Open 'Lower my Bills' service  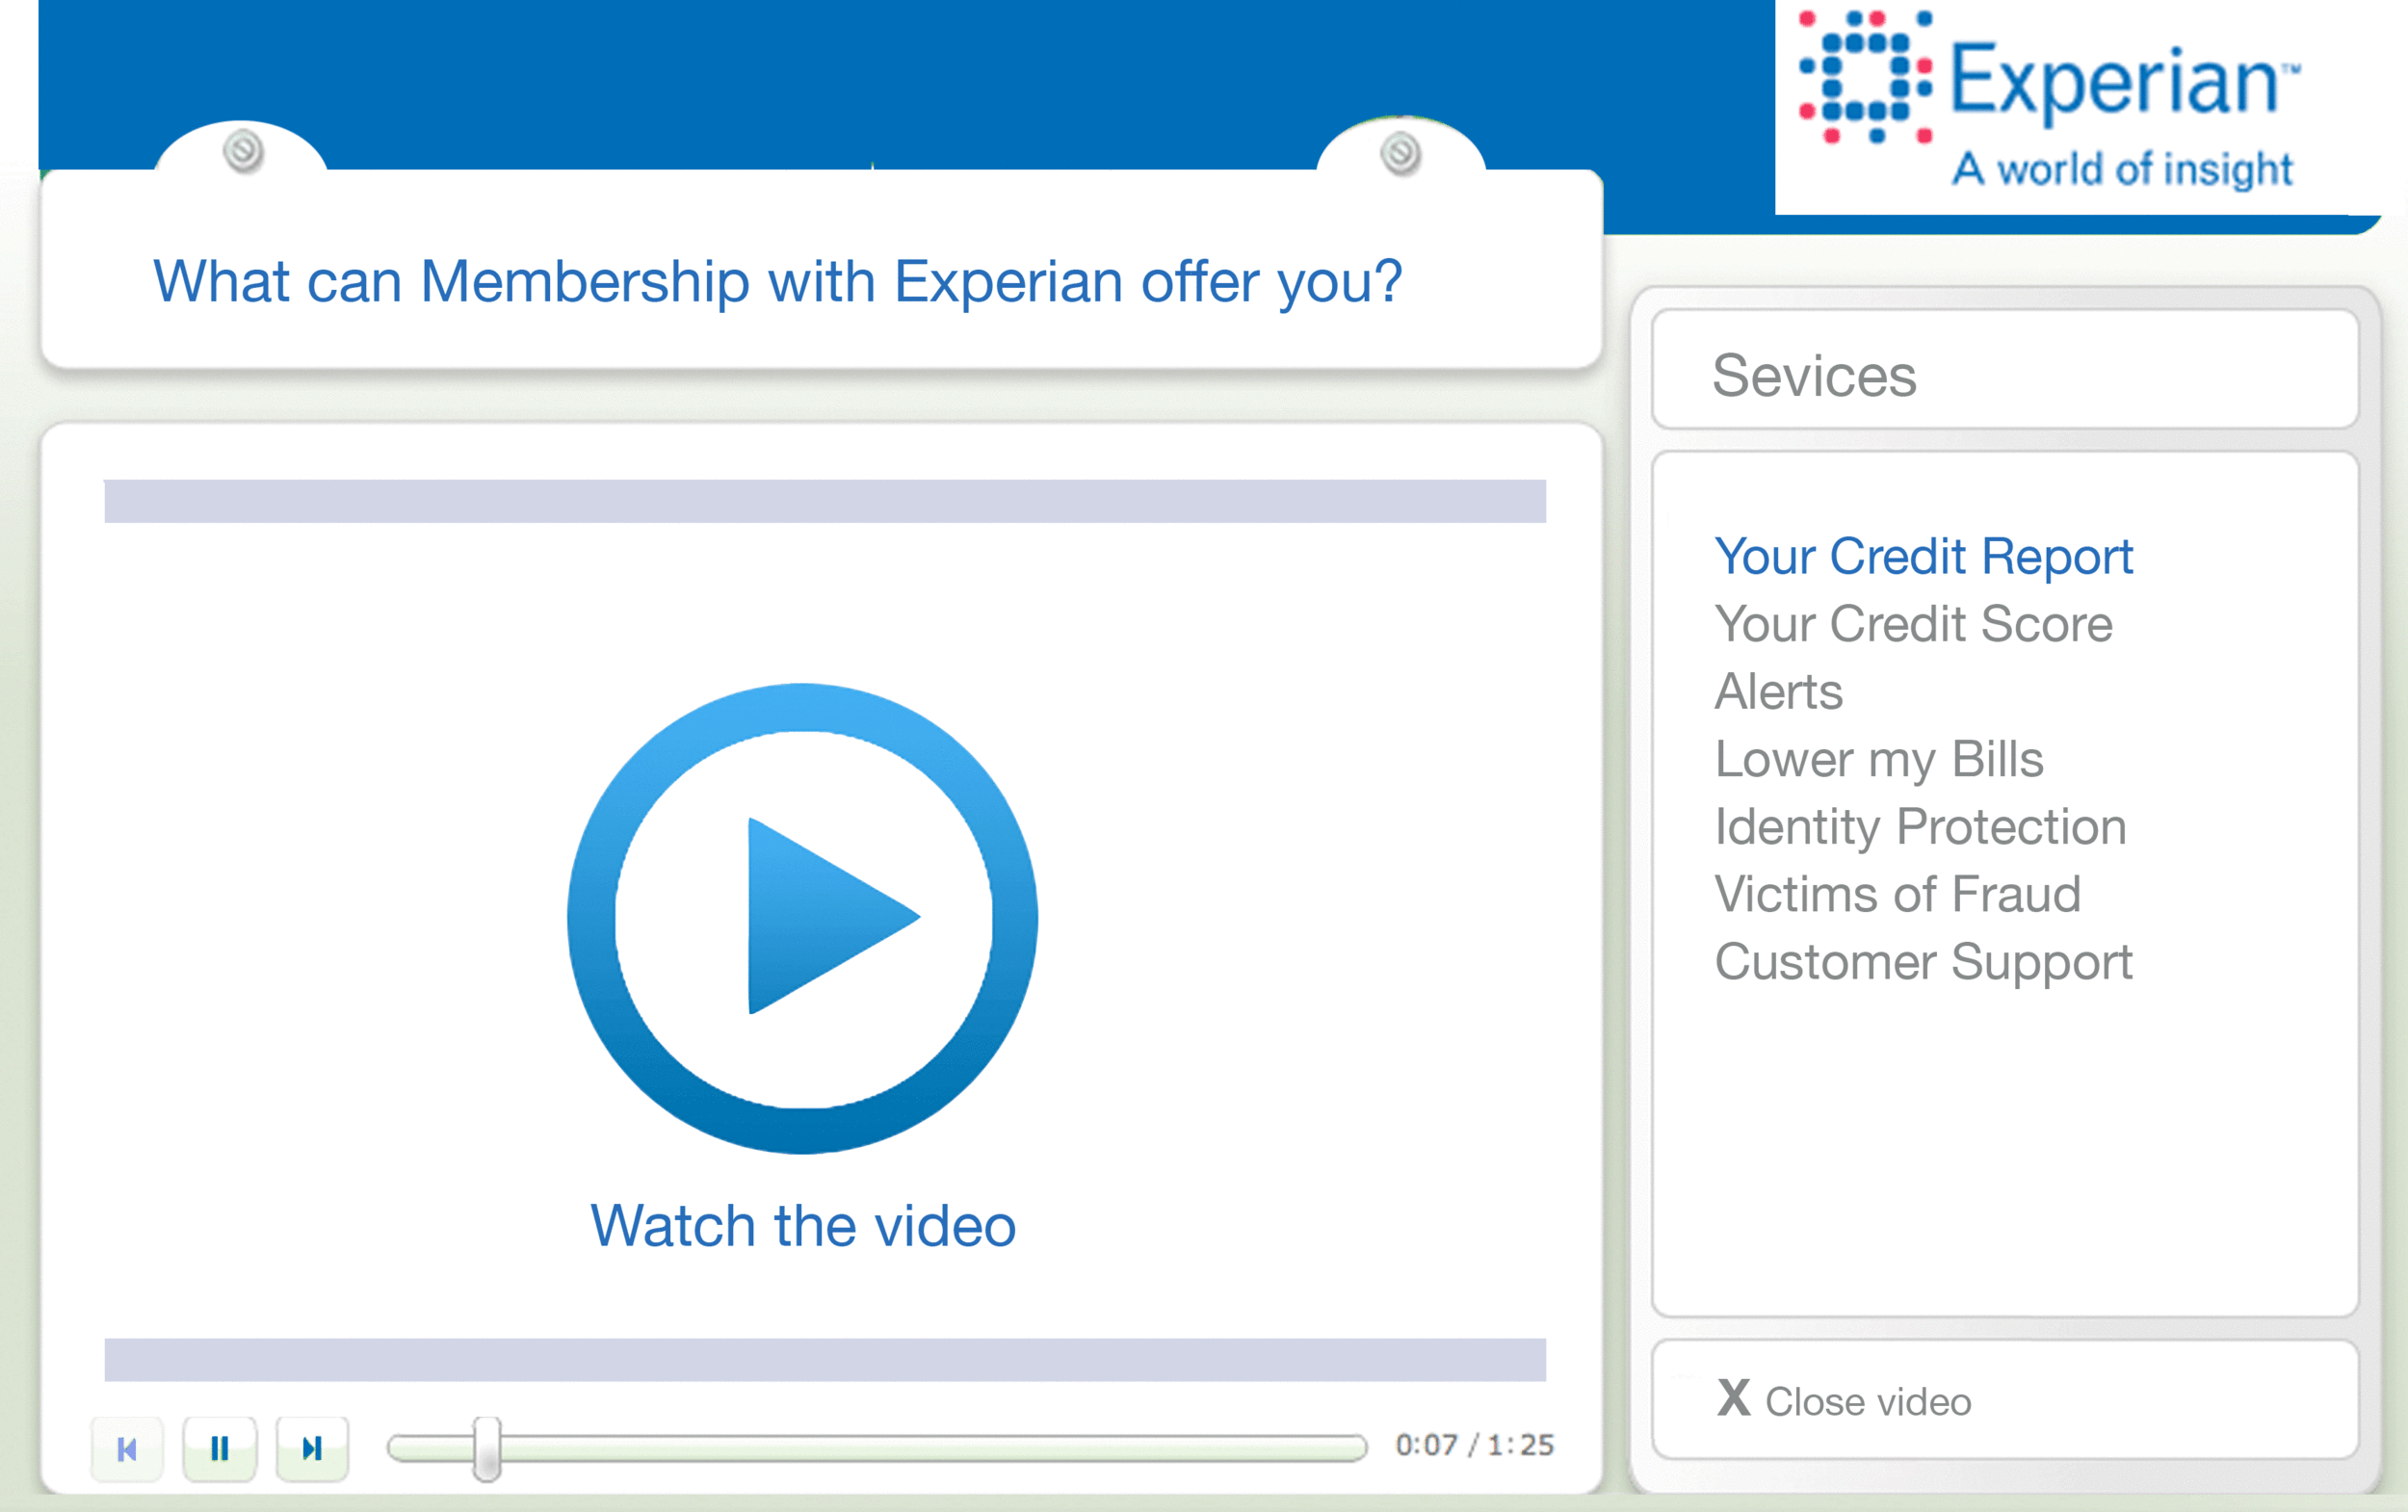pos(1879,760)
